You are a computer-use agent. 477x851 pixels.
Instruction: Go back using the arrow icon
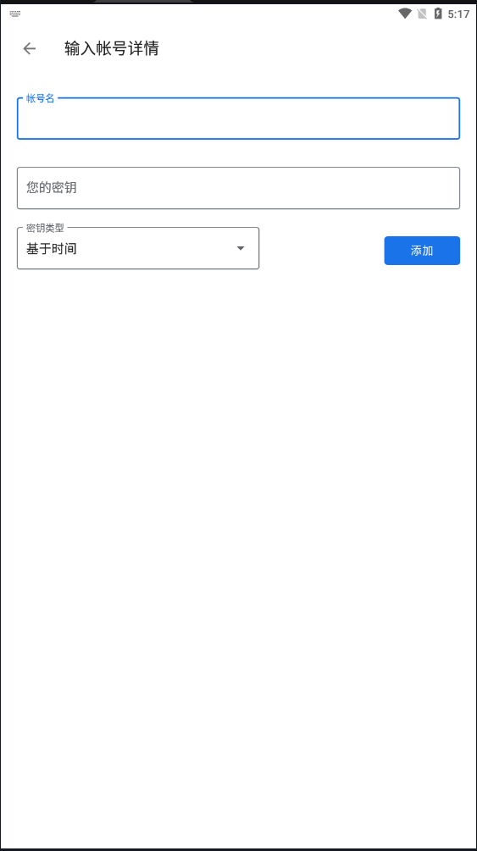point(30,48)
